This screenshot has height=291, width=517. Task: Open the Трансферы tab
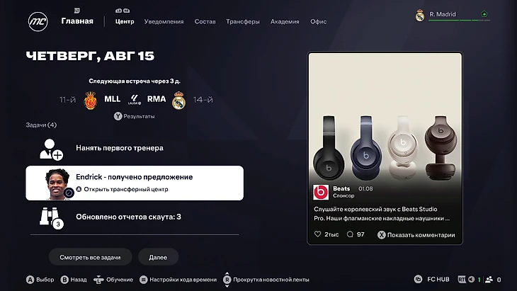pos(243,21)
